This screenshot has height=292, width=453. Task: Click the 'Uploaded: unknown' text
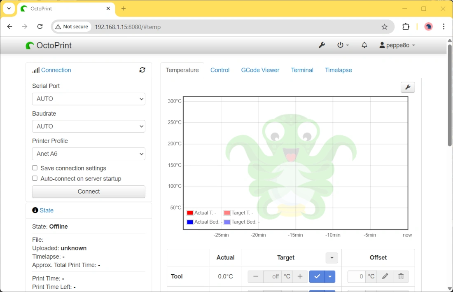coord(59,248)
